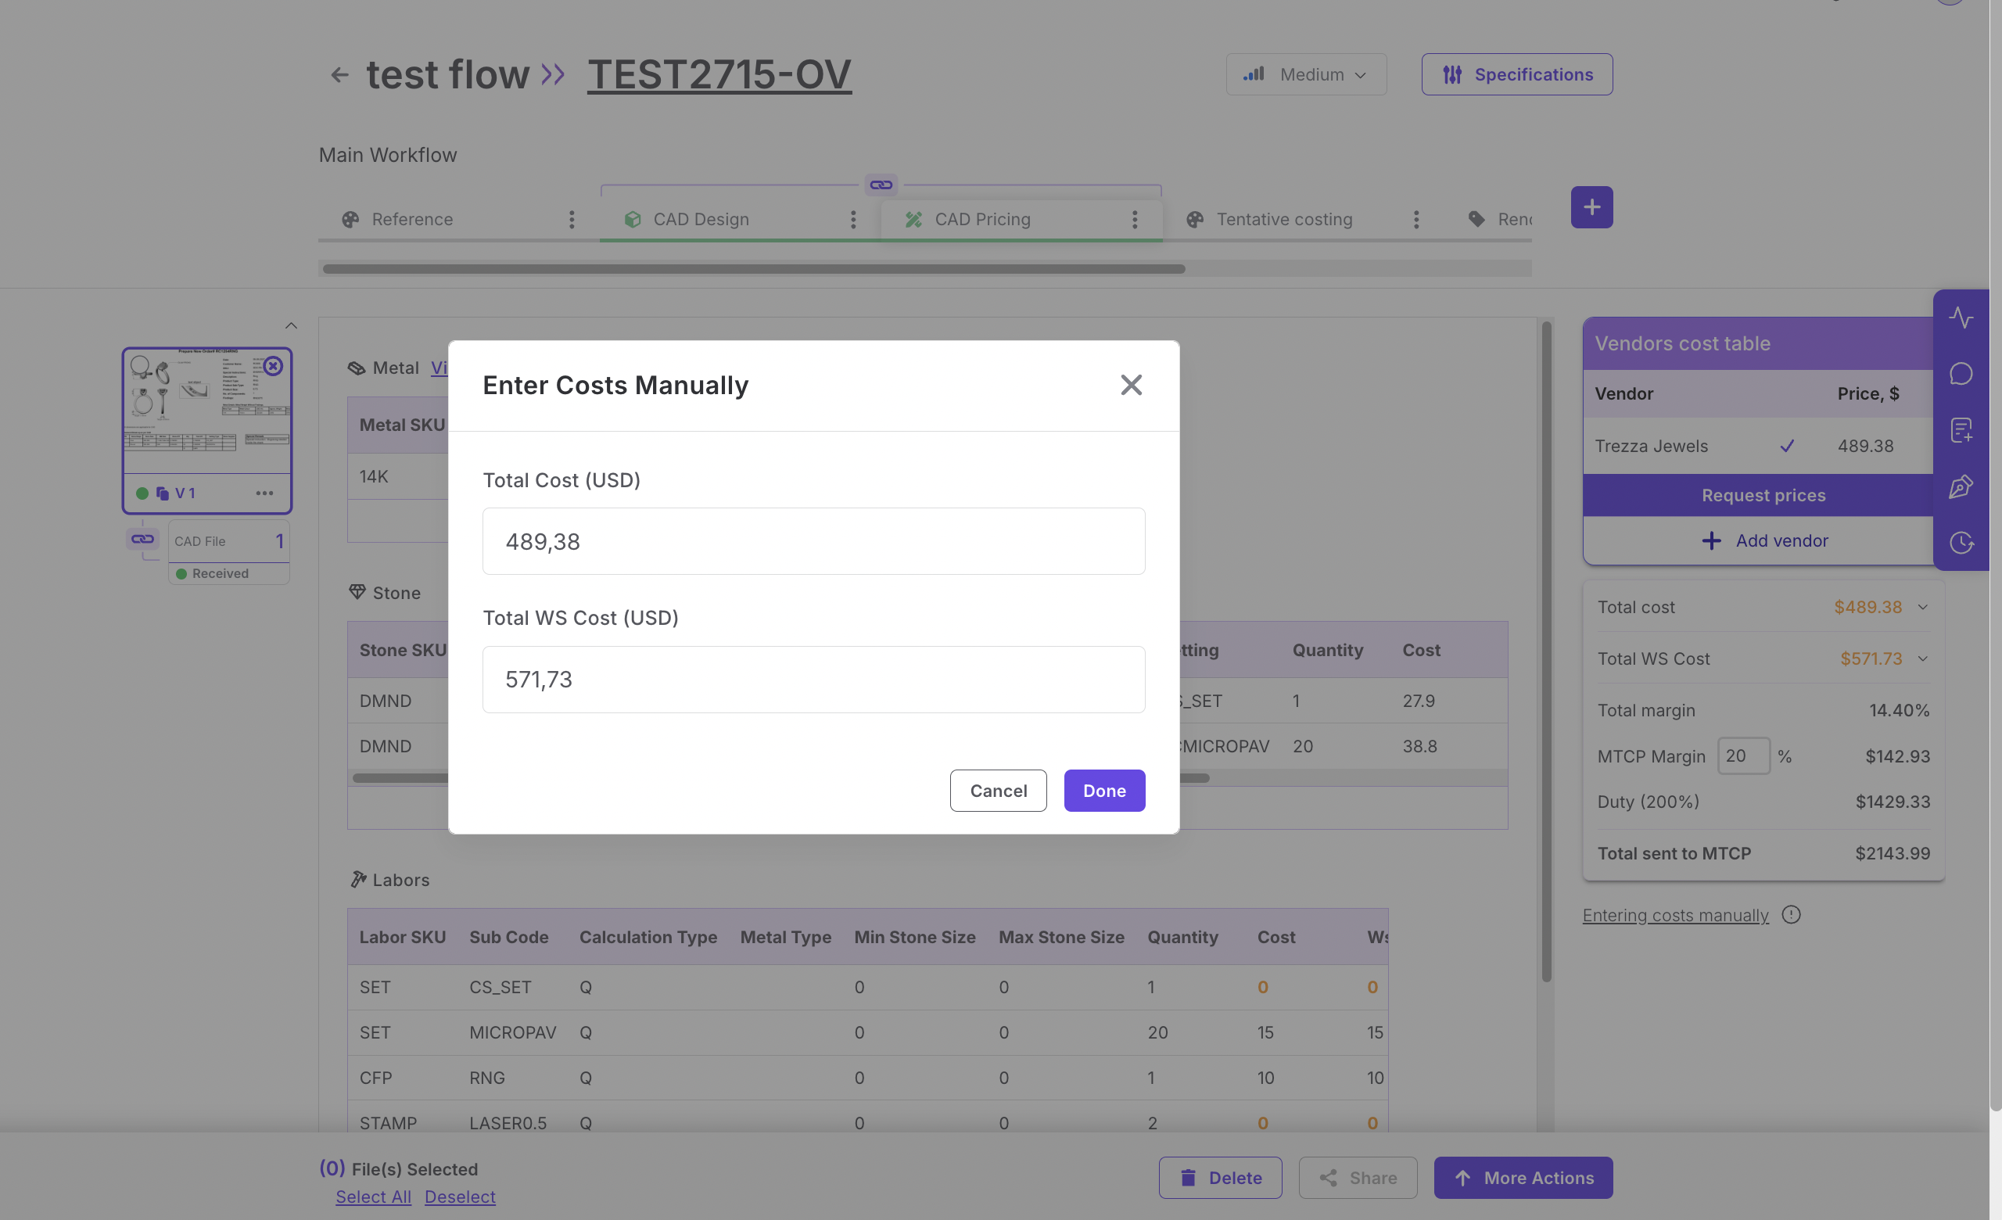Click the workflow horizontal scrollbar
Image resolution: width=2002 pixels, height=1220 pixels.
tap(753, 269)
